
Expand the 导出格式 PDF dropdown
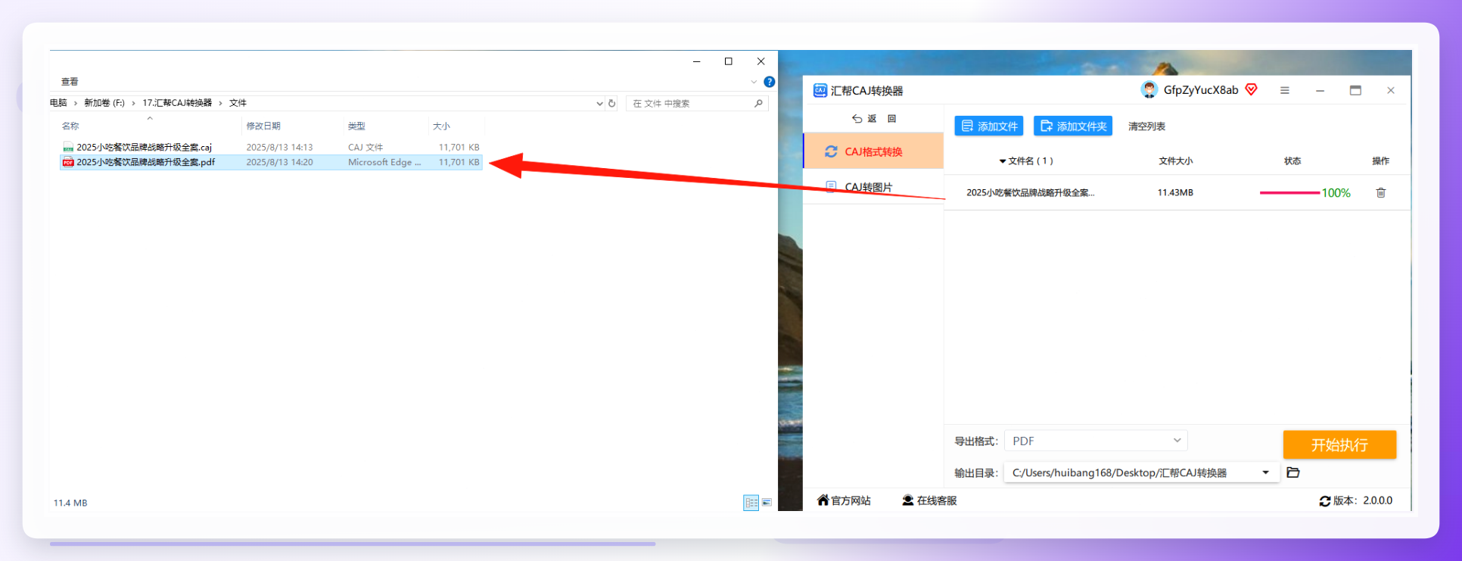click(1177, 441)
